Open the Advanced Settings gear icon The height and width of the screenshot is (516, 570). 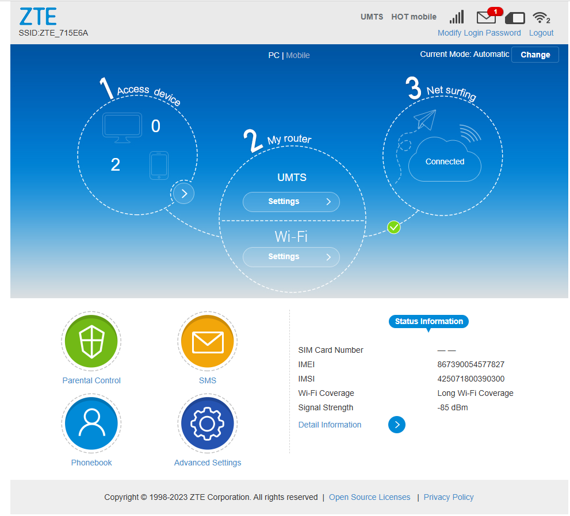click(x=208, y=423)
